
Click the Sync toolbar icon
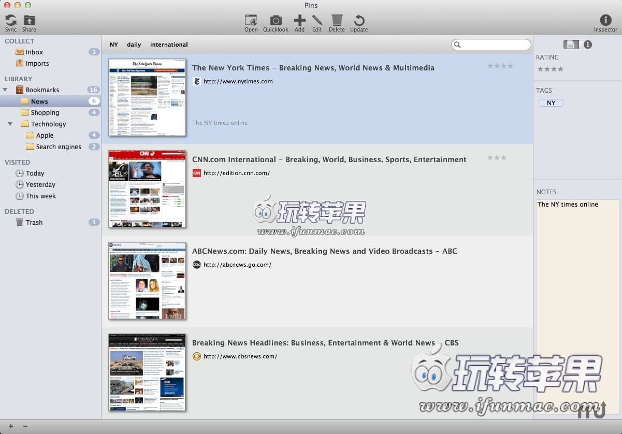(11, 20)
